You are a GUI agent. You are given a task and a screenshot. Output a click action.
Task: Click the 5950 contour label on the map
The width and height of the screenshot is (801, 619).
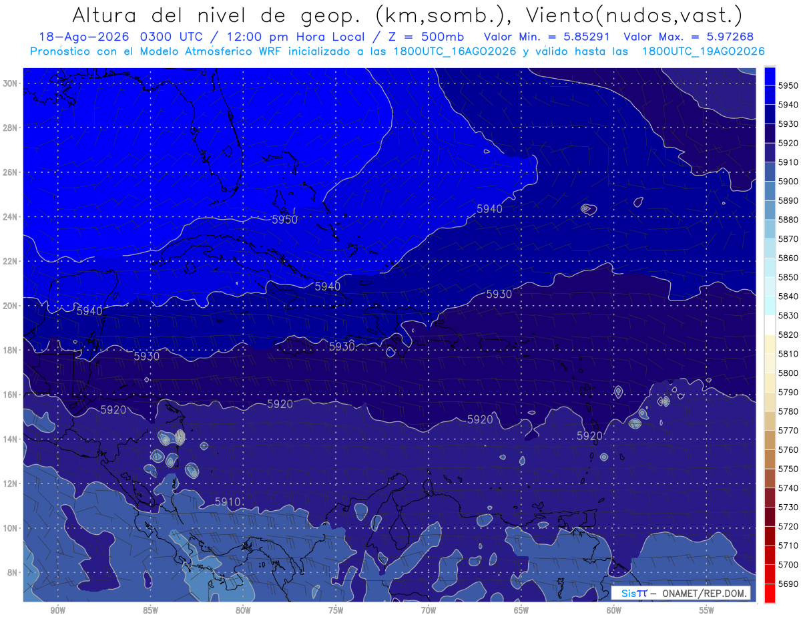click(x=285, y=220)
